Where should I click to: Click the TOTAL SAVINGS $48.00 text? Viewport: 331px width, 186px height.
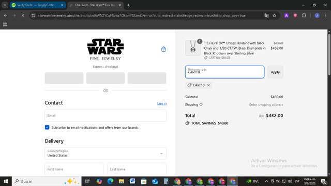point(209,123)
